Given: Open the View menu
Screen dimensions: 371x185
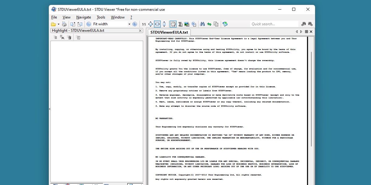Looking at the screenshot, I should tap(66, 17).
